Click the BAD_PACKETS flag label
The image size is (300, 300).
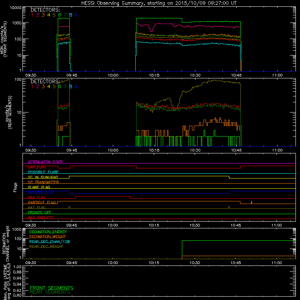[x=41, y=217]
